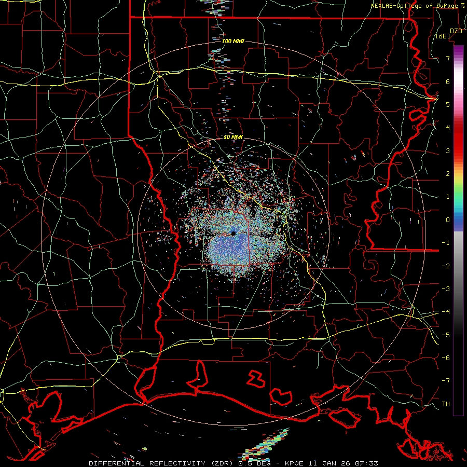Click the "KPOE" station ID in caption

tap(294, 463)
